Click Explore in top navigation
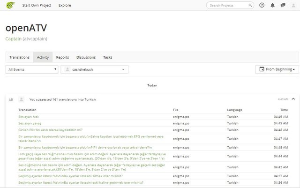The image size is (300, 188). pos(65,5)
